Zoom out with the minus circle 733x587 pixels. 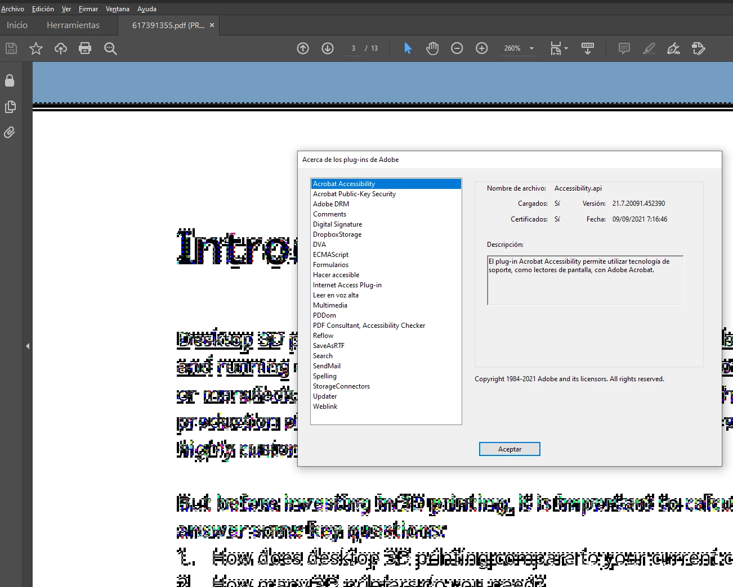tap(457, 48)
